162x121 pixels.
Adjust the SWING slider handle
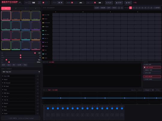(72, 3)
